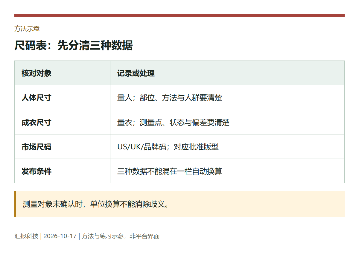Click the footer text starting '汇报科技 | 2026-10-17'

(87, 236)
